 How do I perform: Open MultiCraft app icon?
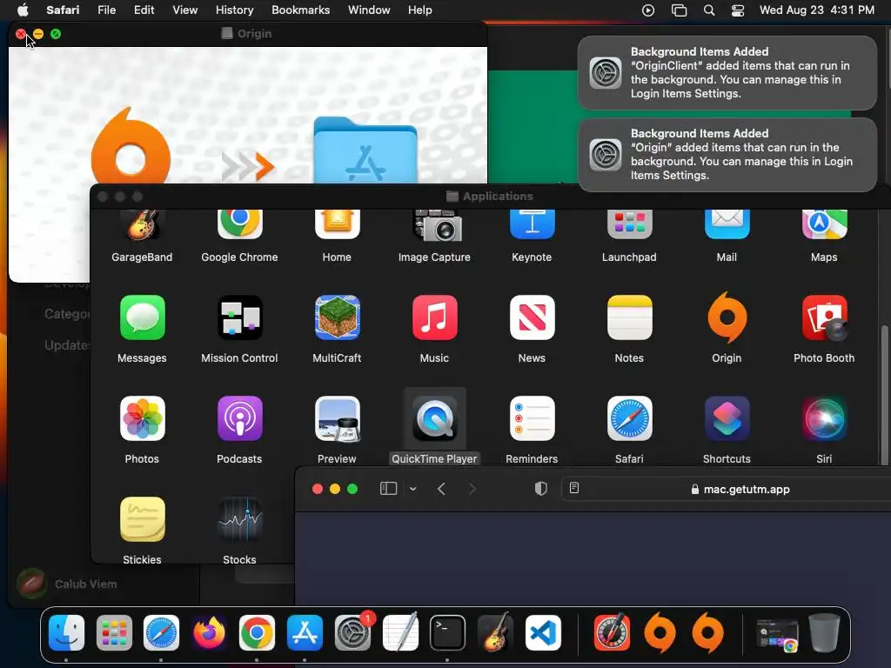337,317
